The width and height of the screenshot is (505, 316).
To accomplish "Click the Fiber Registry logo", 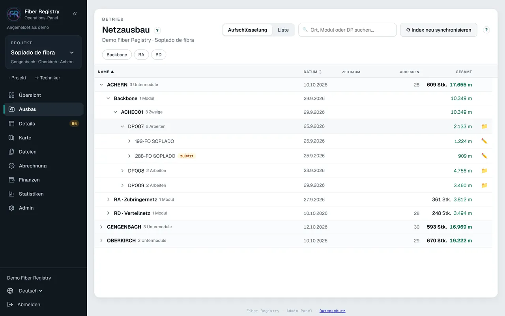I will (x=14, y=14).
